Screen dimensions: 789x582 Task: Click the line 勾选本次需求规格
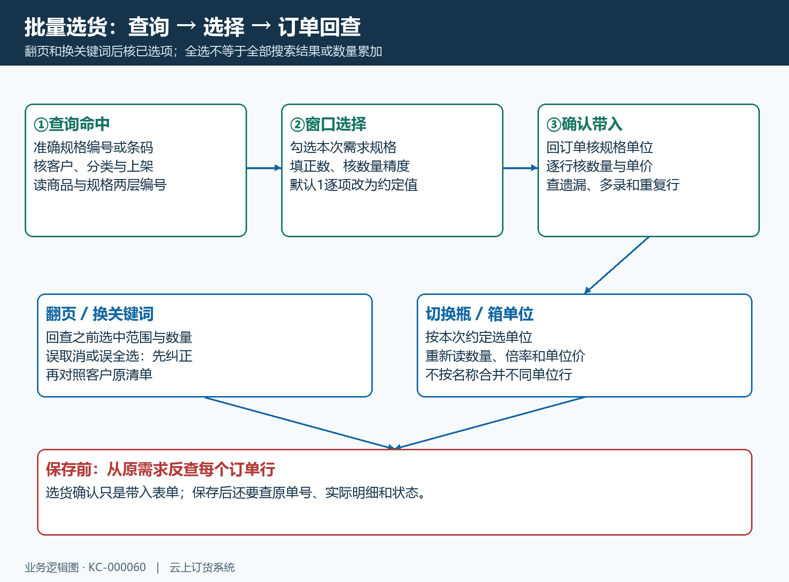[x=343, y=147]
